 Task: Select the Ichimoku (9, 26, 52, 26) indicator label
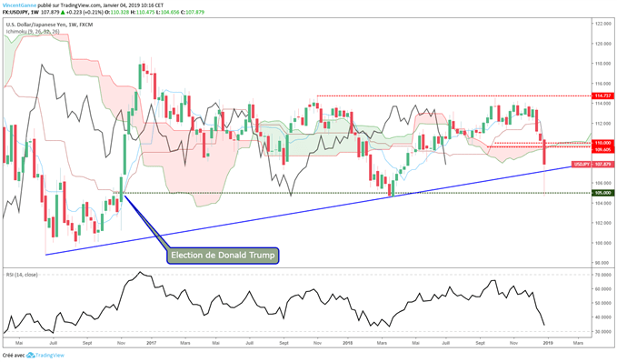point(33,31)
